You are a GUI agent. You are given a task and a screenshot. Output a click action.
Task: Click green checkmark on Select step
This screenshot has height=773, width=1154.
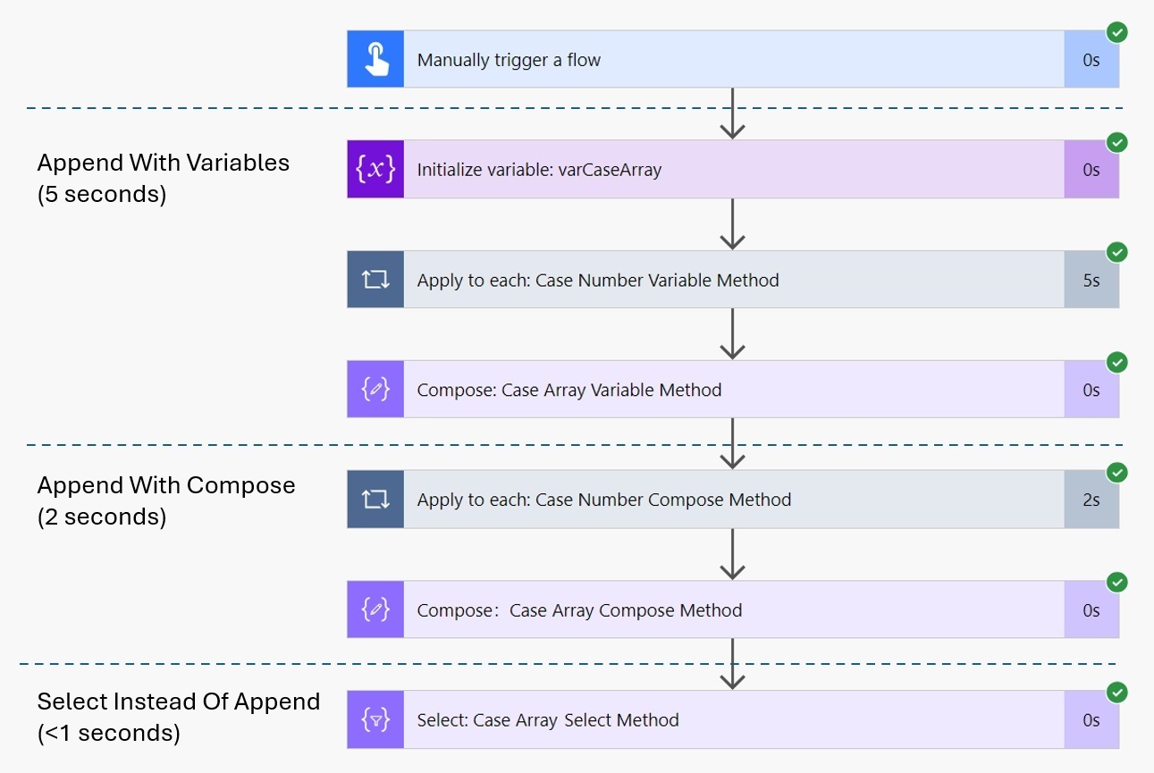click(x=1116, y=693)
